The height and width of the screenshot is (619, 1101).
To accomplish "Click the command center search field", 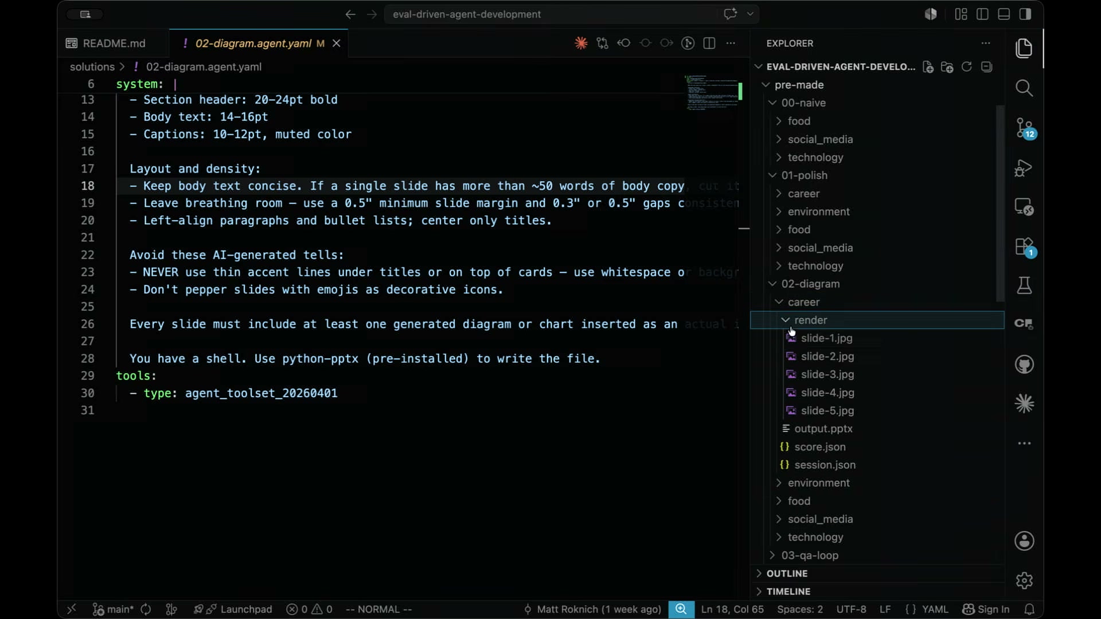I will point(572,14).
